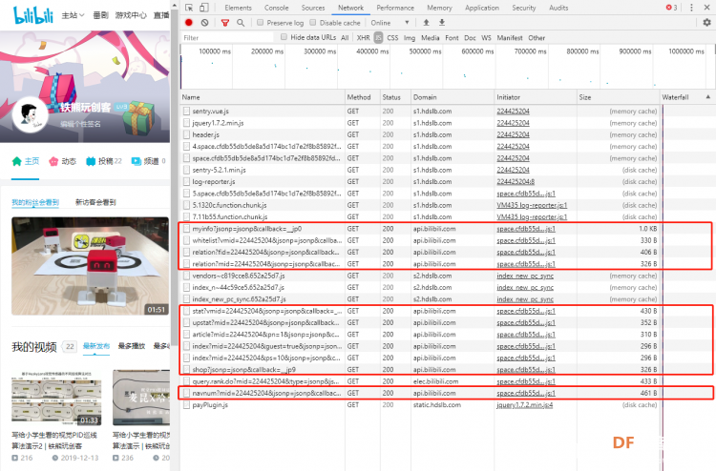The width and height of the screenshot is (716, 471).
Task: Enable the Preserve log checkbox
Action: click(x=260, y=22)
